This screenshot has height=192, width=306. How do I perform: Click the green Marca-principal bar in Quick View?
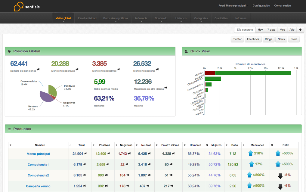tap(253, 73)
